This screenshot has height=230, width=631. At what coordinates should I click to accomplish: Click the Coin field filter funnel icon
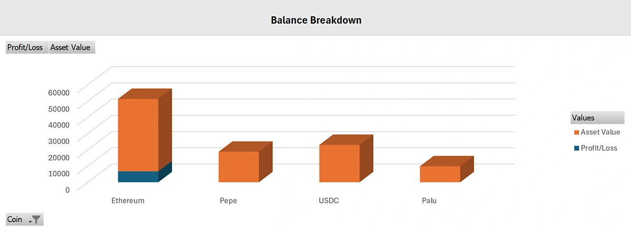coord(36,219)
